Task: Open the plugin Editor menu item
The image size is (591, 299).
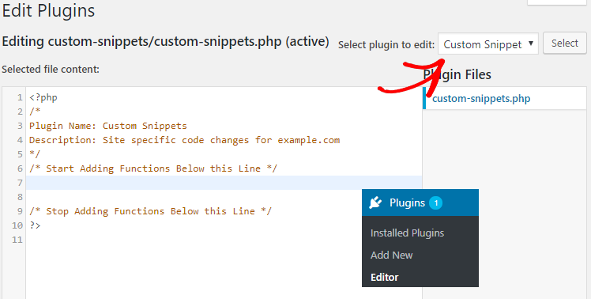Action: point(385,277)
